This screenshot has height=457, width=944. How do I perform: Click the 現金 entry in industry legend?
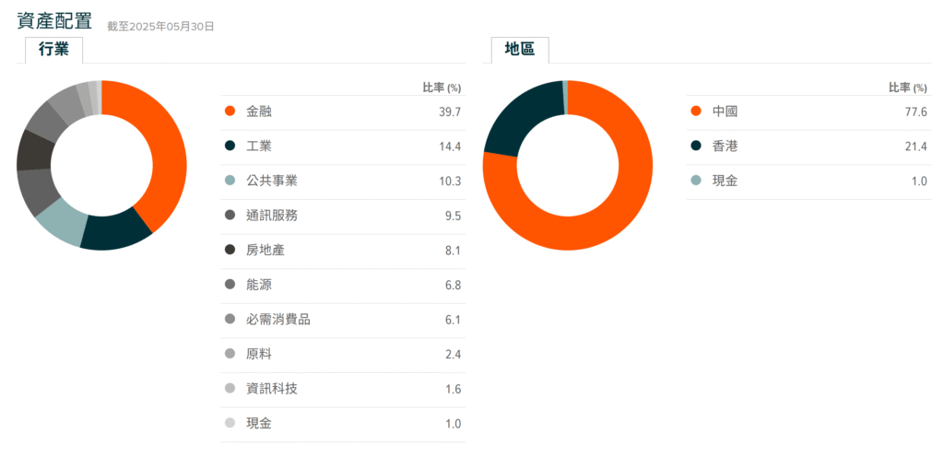click(343, 424)
